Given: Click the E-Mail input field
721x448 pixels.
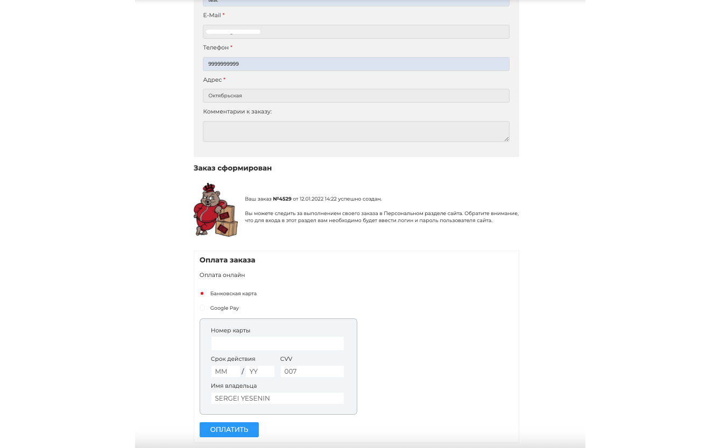Looking at the screenshot, I should click(356, 32).
